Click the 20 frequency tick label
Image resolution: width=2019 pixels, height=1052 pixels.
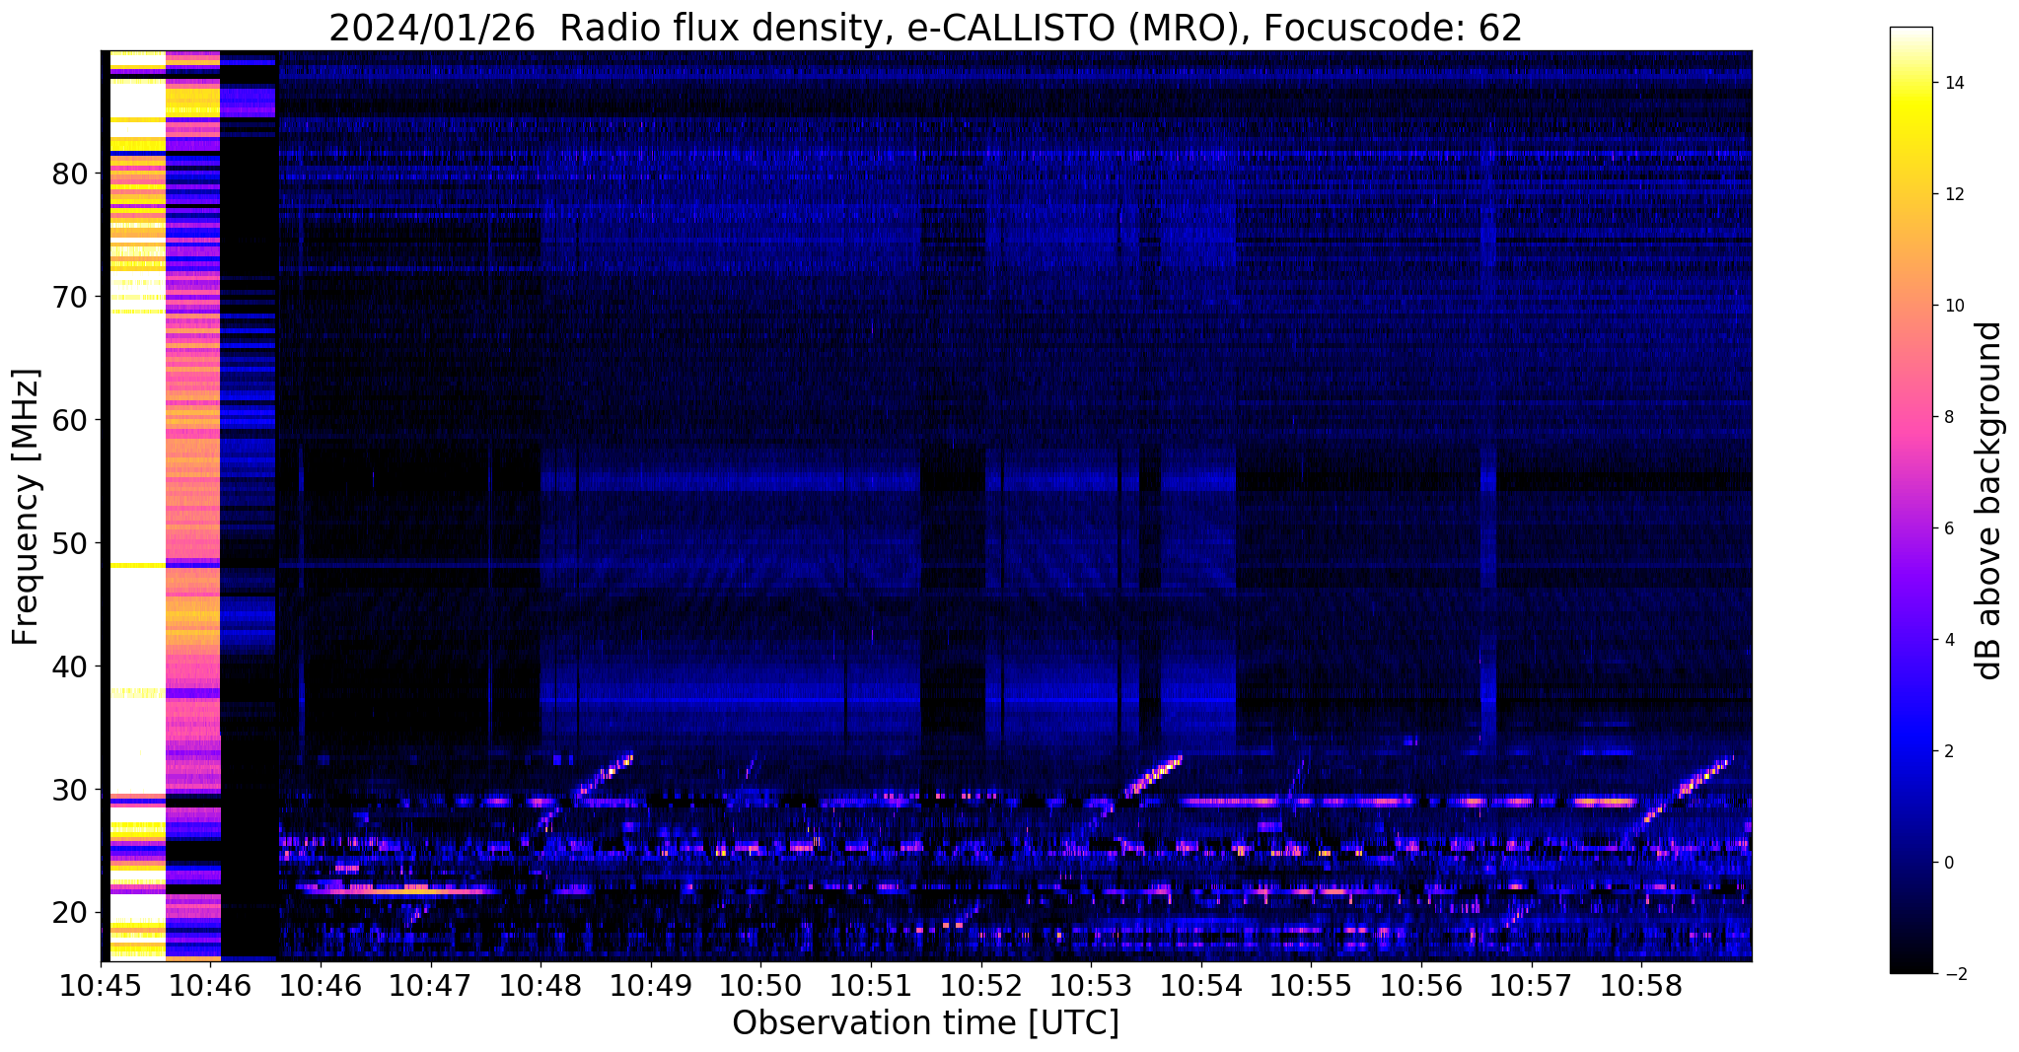point(70,913)
